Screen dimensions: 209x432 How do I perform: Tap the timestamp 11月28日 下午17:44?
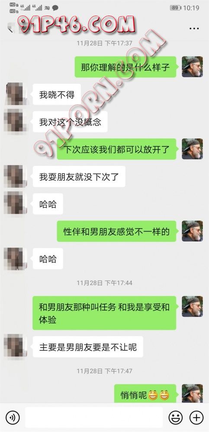click(x=104, y=283)
